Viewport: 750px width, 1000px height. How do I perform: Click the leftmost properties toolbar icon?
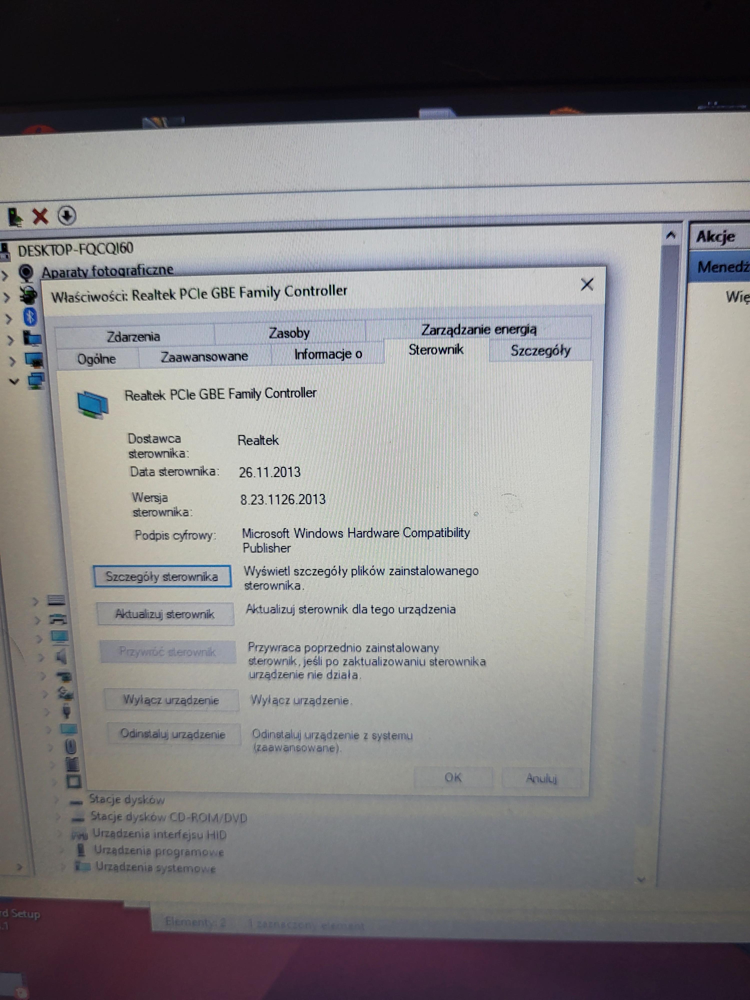(16, 217)
